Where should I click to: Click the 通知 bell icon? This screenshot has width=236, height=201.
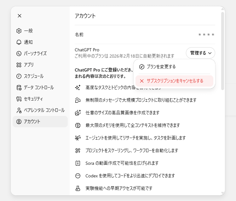point(19,42)
